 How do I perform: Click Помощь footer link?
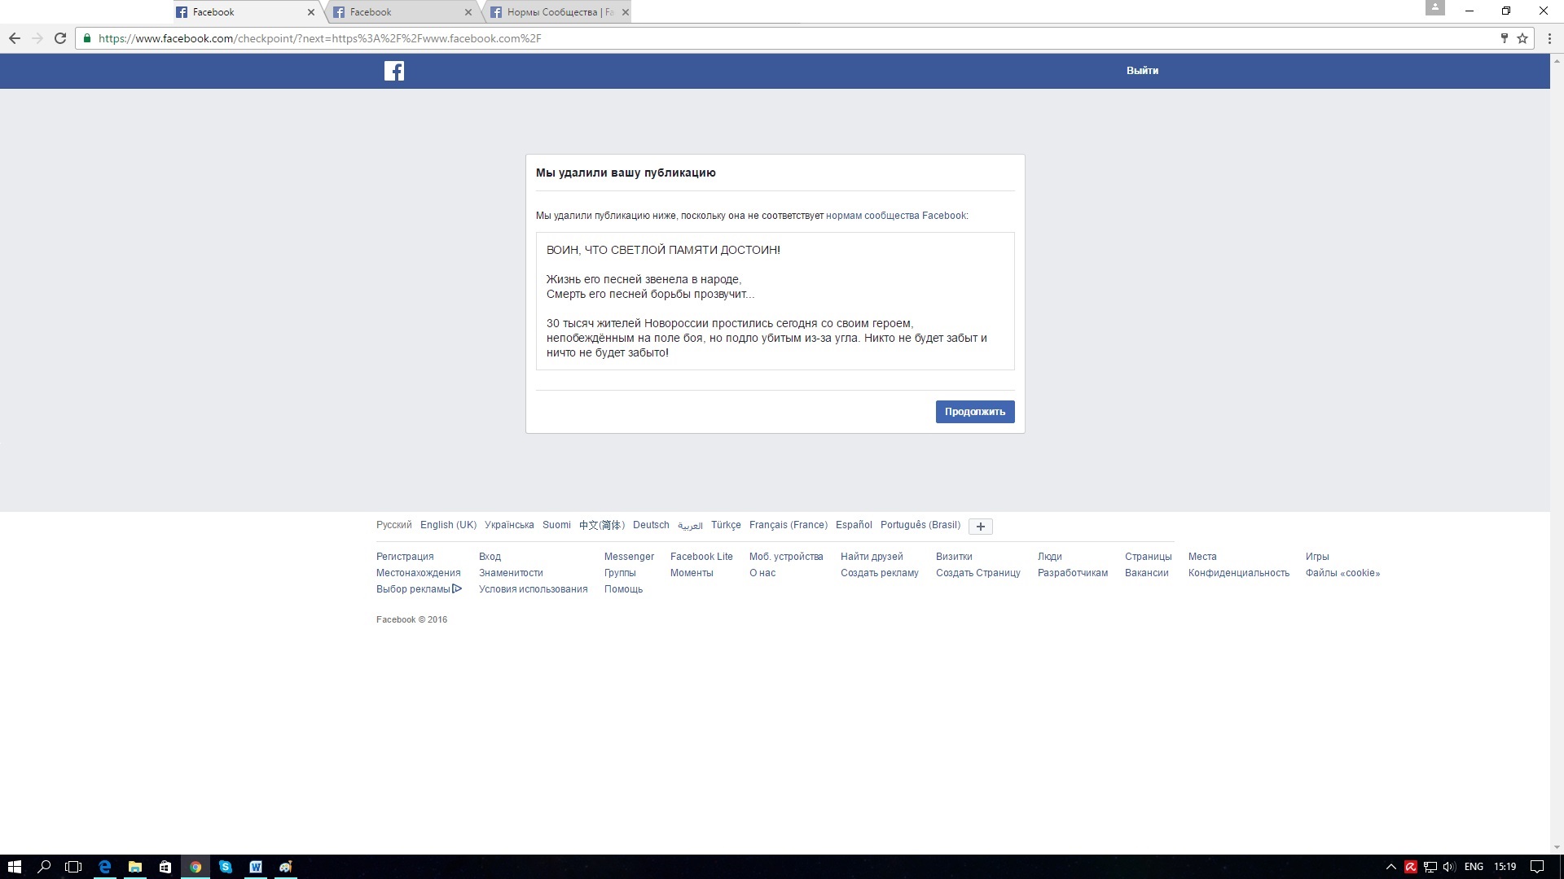point(623,589)
